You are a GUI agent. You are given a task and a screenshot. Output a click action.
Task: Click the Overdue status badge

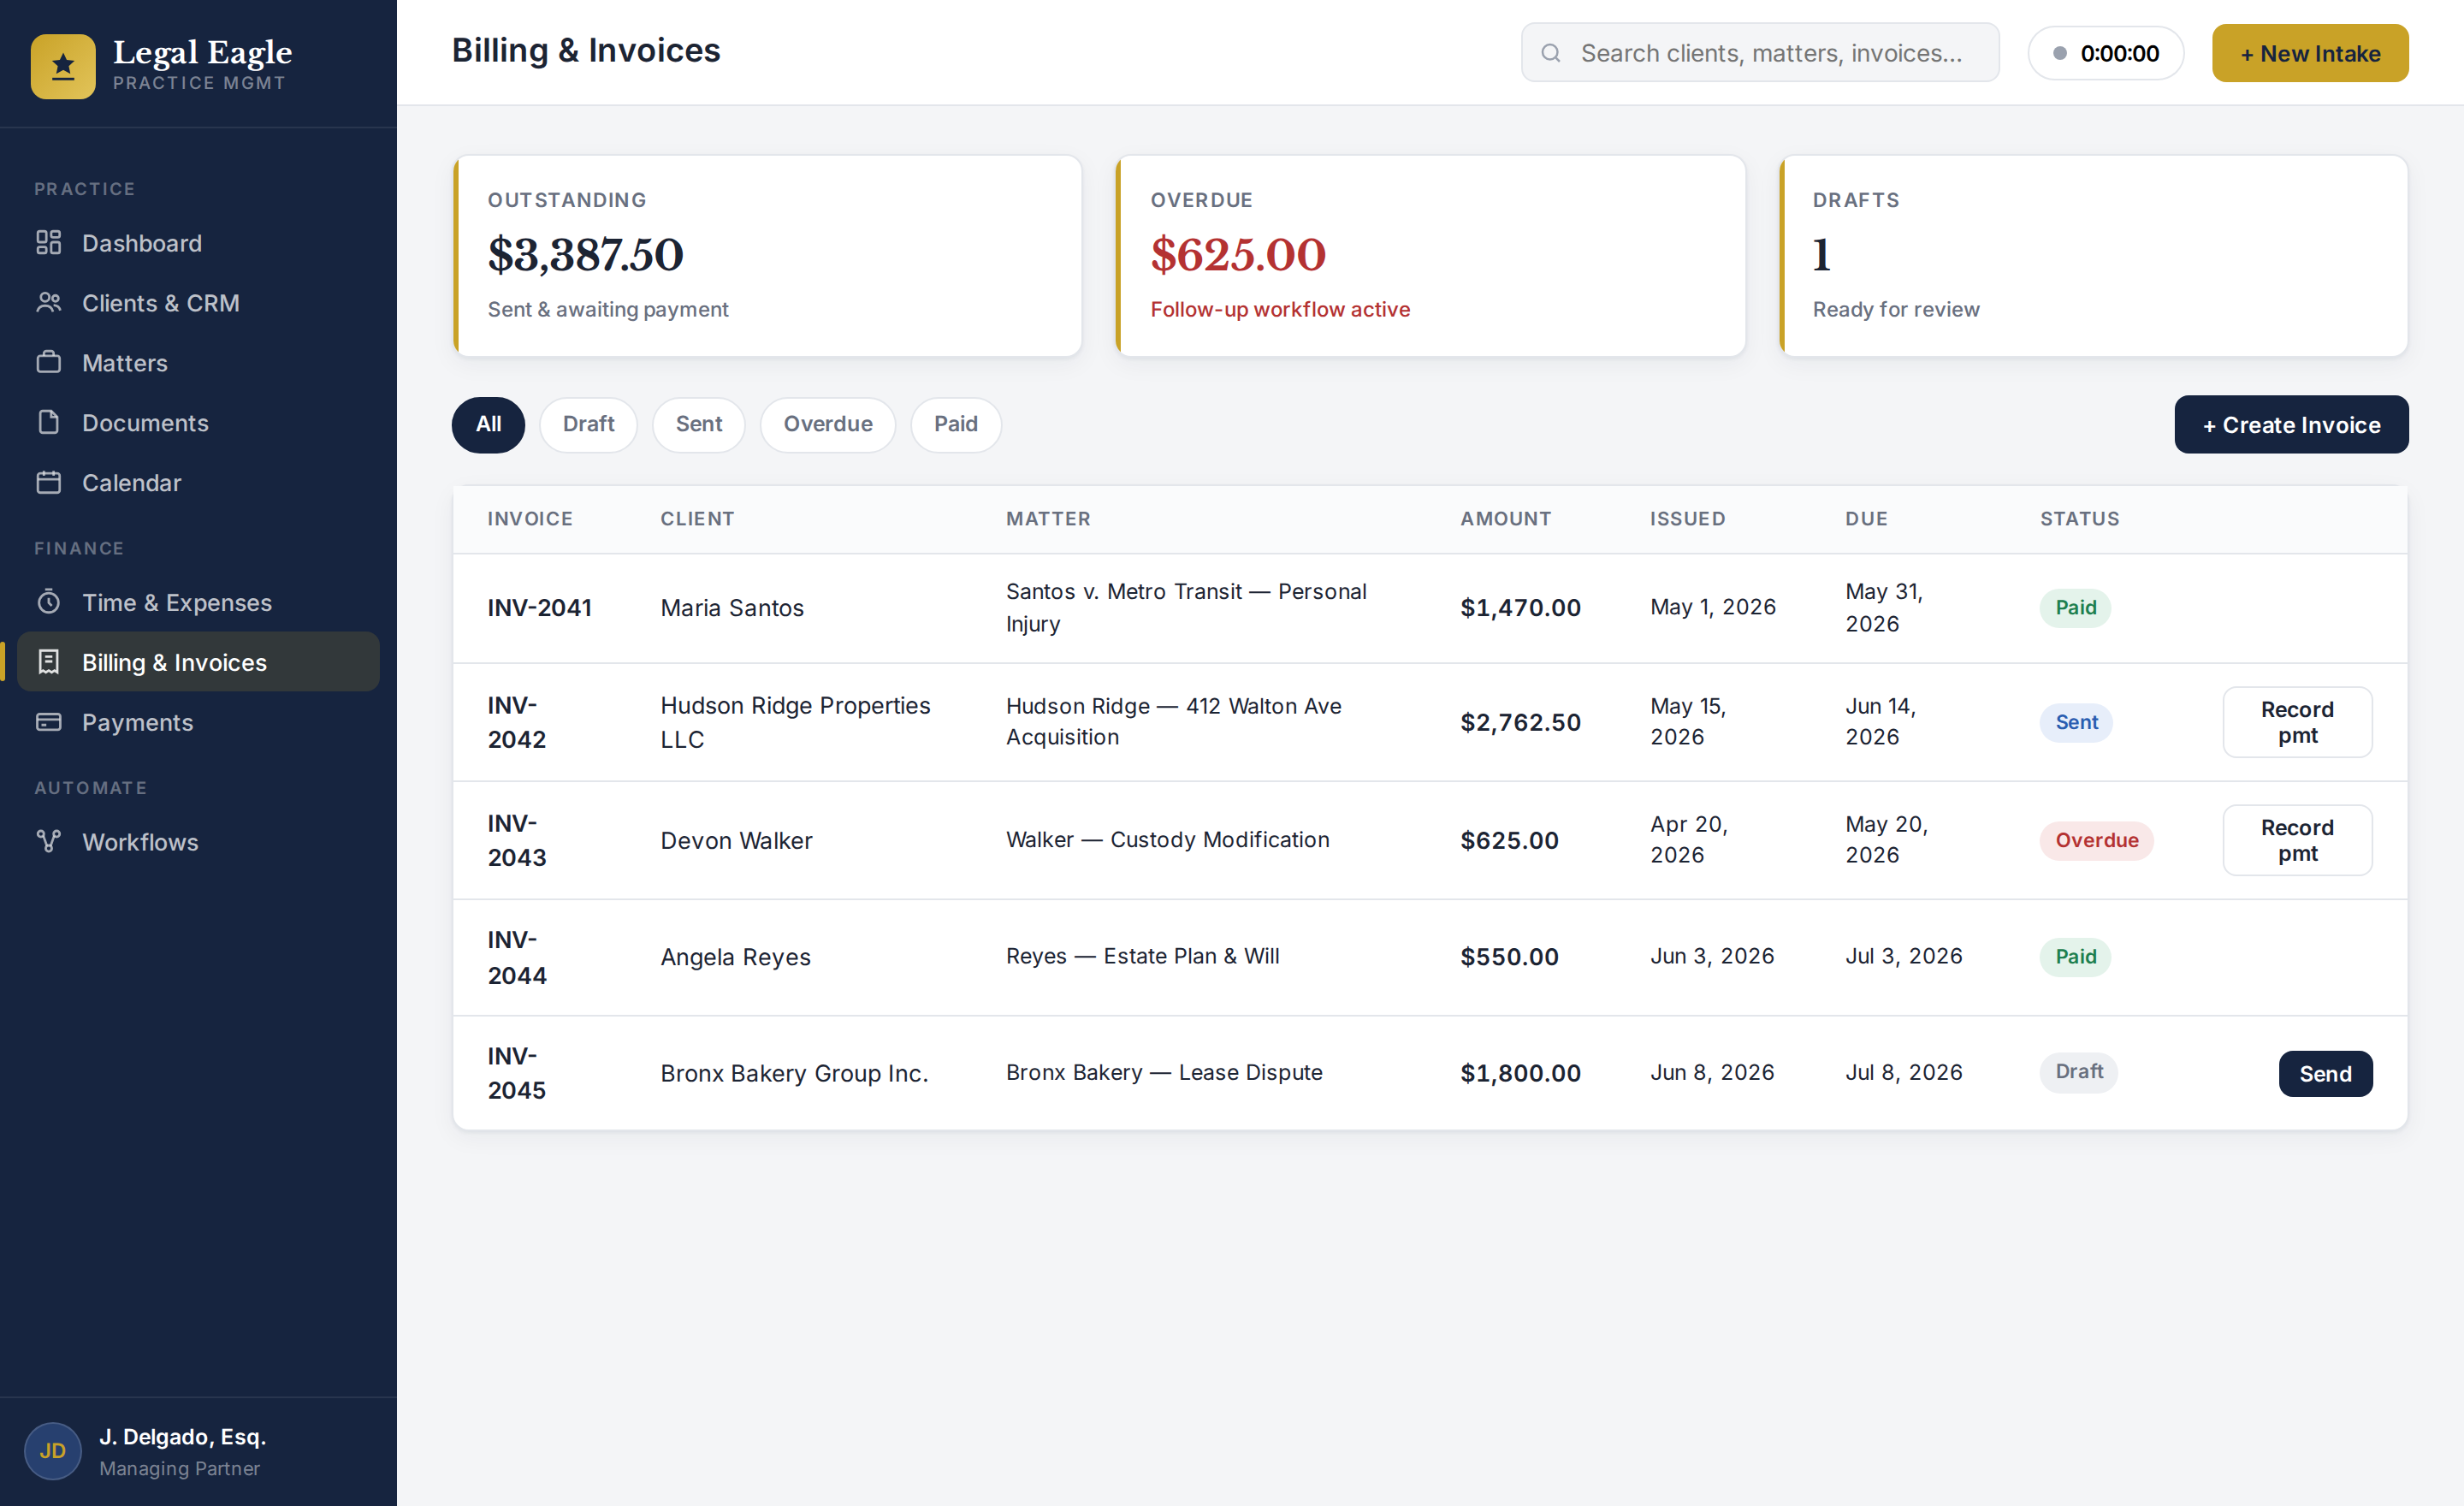pyautogui.click(x=2096, y=840)
